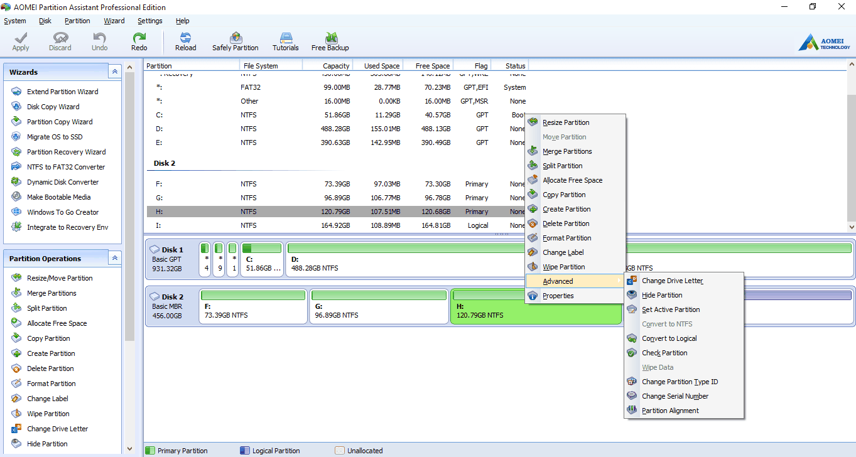Click the Free Backup toolbar icon
The height and width of the screenshot is (457, 856).
330,41
